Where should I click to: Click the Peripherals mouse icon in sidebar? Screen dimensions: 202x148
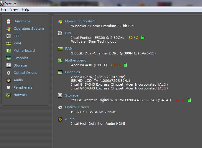click(x=9, y=87)
